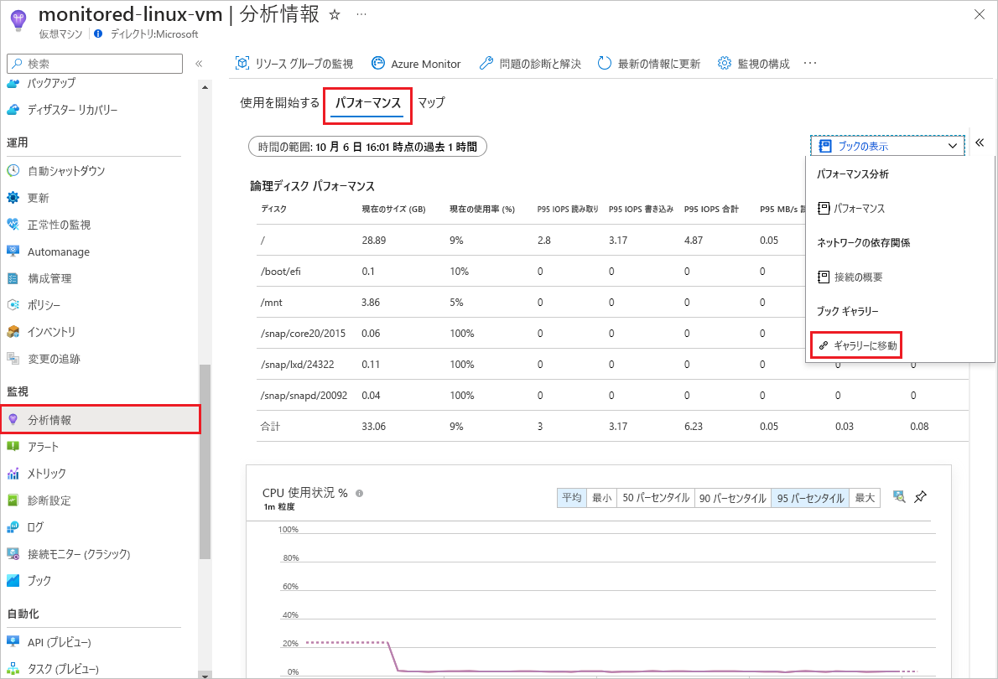Open インベントリ menu item

pos(41,332)
